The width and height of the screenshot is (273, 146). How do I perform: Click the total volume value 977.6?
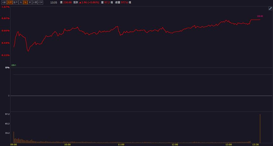(x=124, y=3)
